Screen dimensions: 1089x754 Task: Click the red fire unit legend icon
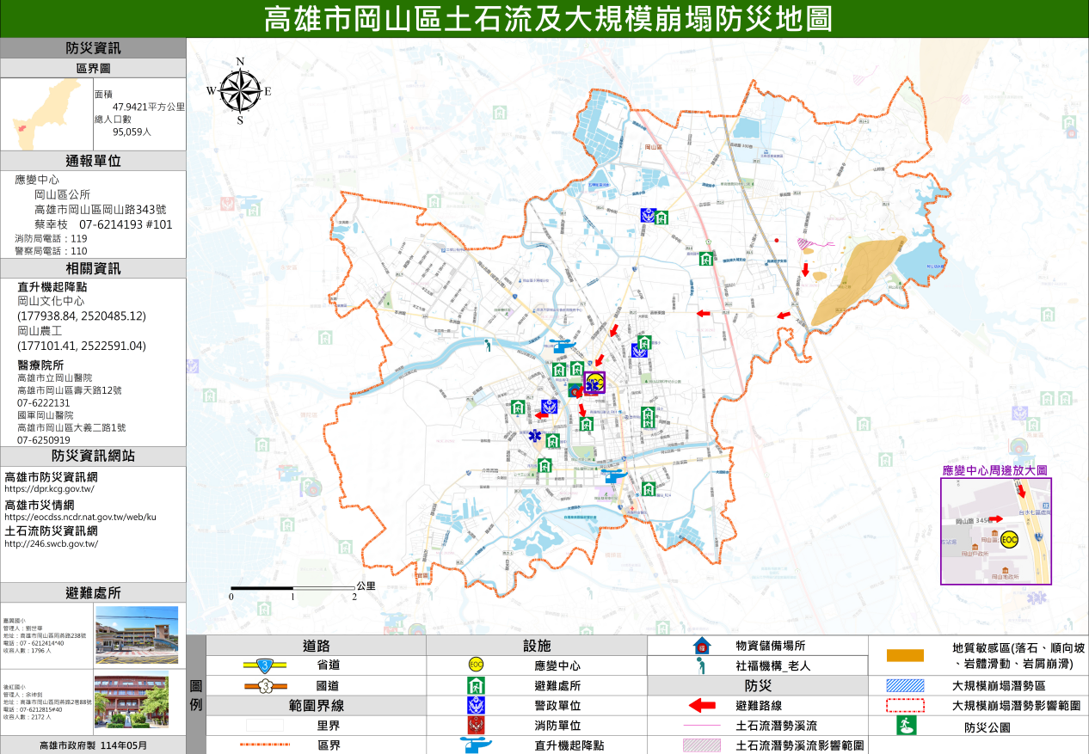pos(476,726)
